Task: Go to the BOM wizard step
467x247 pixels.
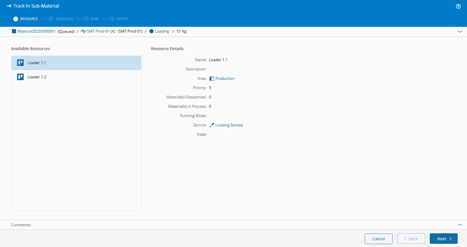Action: tap(95, 19)
